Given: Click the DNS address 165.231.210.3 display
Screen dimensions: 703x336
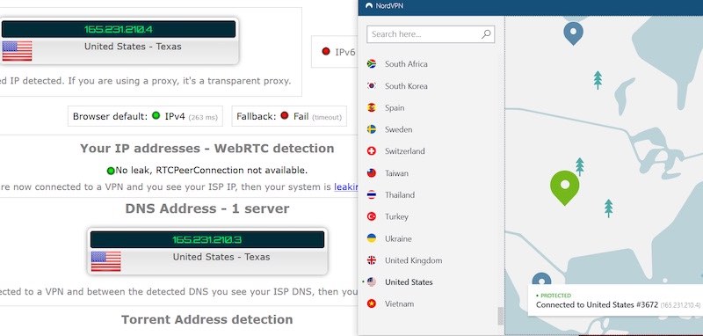Looking at the screenshot, I should click(x=207, y=239).
